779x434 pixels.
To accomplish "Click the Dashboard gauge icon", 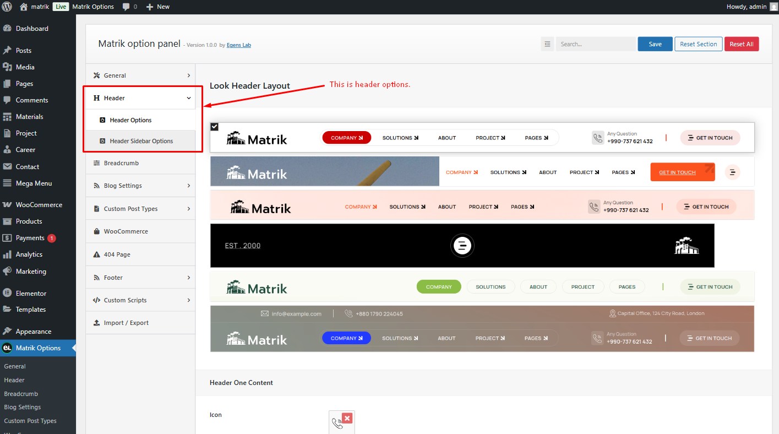I will point(7,28).
